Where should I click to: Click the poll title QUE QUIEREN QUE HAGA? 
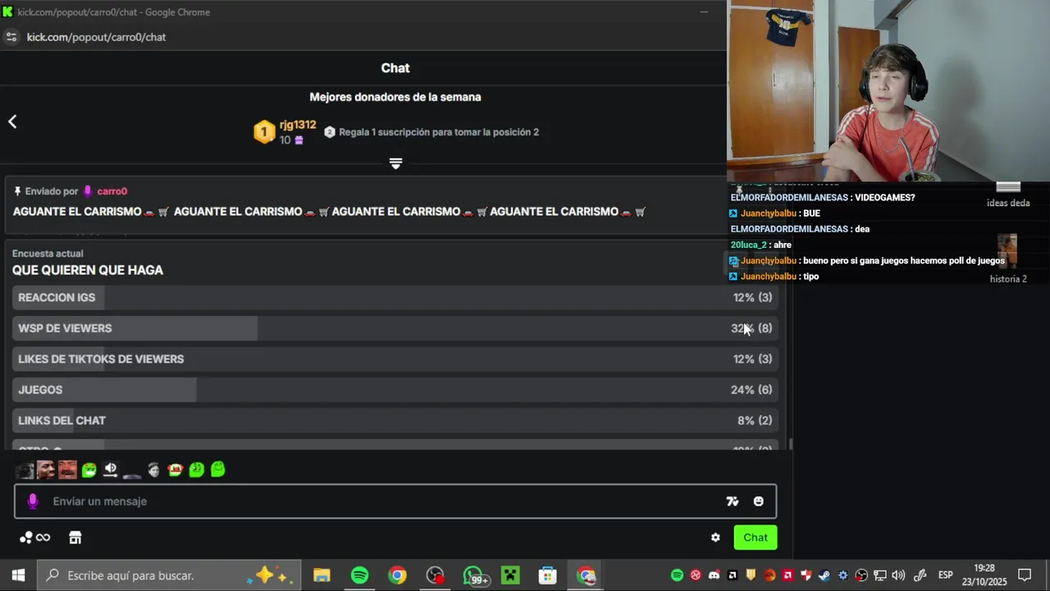[x=88, y=270]
